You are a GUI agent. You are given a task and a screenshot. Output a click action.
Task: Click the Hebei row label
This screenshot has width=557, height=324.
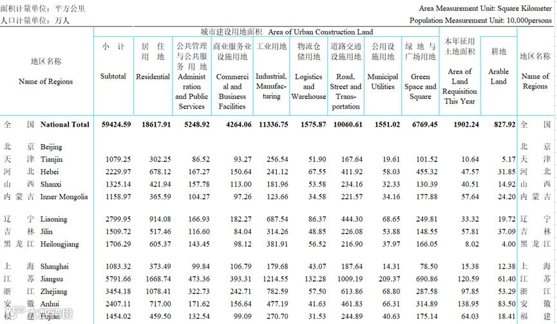[50, 172]
